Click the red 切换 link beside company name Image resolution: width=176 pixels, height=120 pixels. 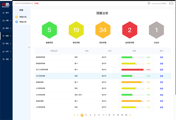[x=36, y=3]
